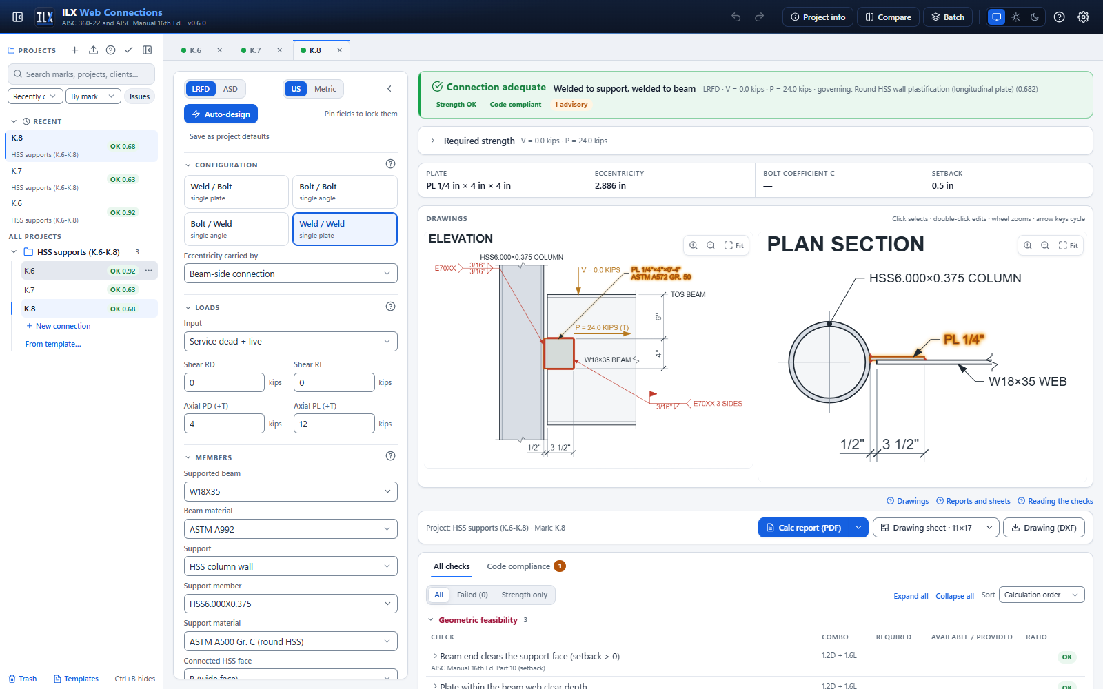Image resolution: width=1103 pixels, height=689 pixels.
Task: Open the Eccentricity carried by dropdown
Action: click(290, 274)
